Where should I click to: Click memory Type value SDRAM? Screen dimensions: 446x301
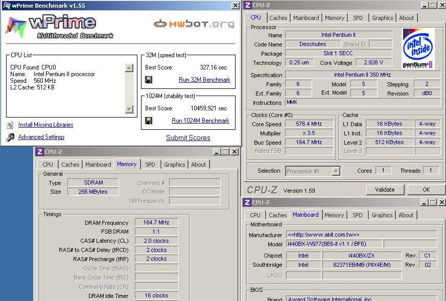93,182
